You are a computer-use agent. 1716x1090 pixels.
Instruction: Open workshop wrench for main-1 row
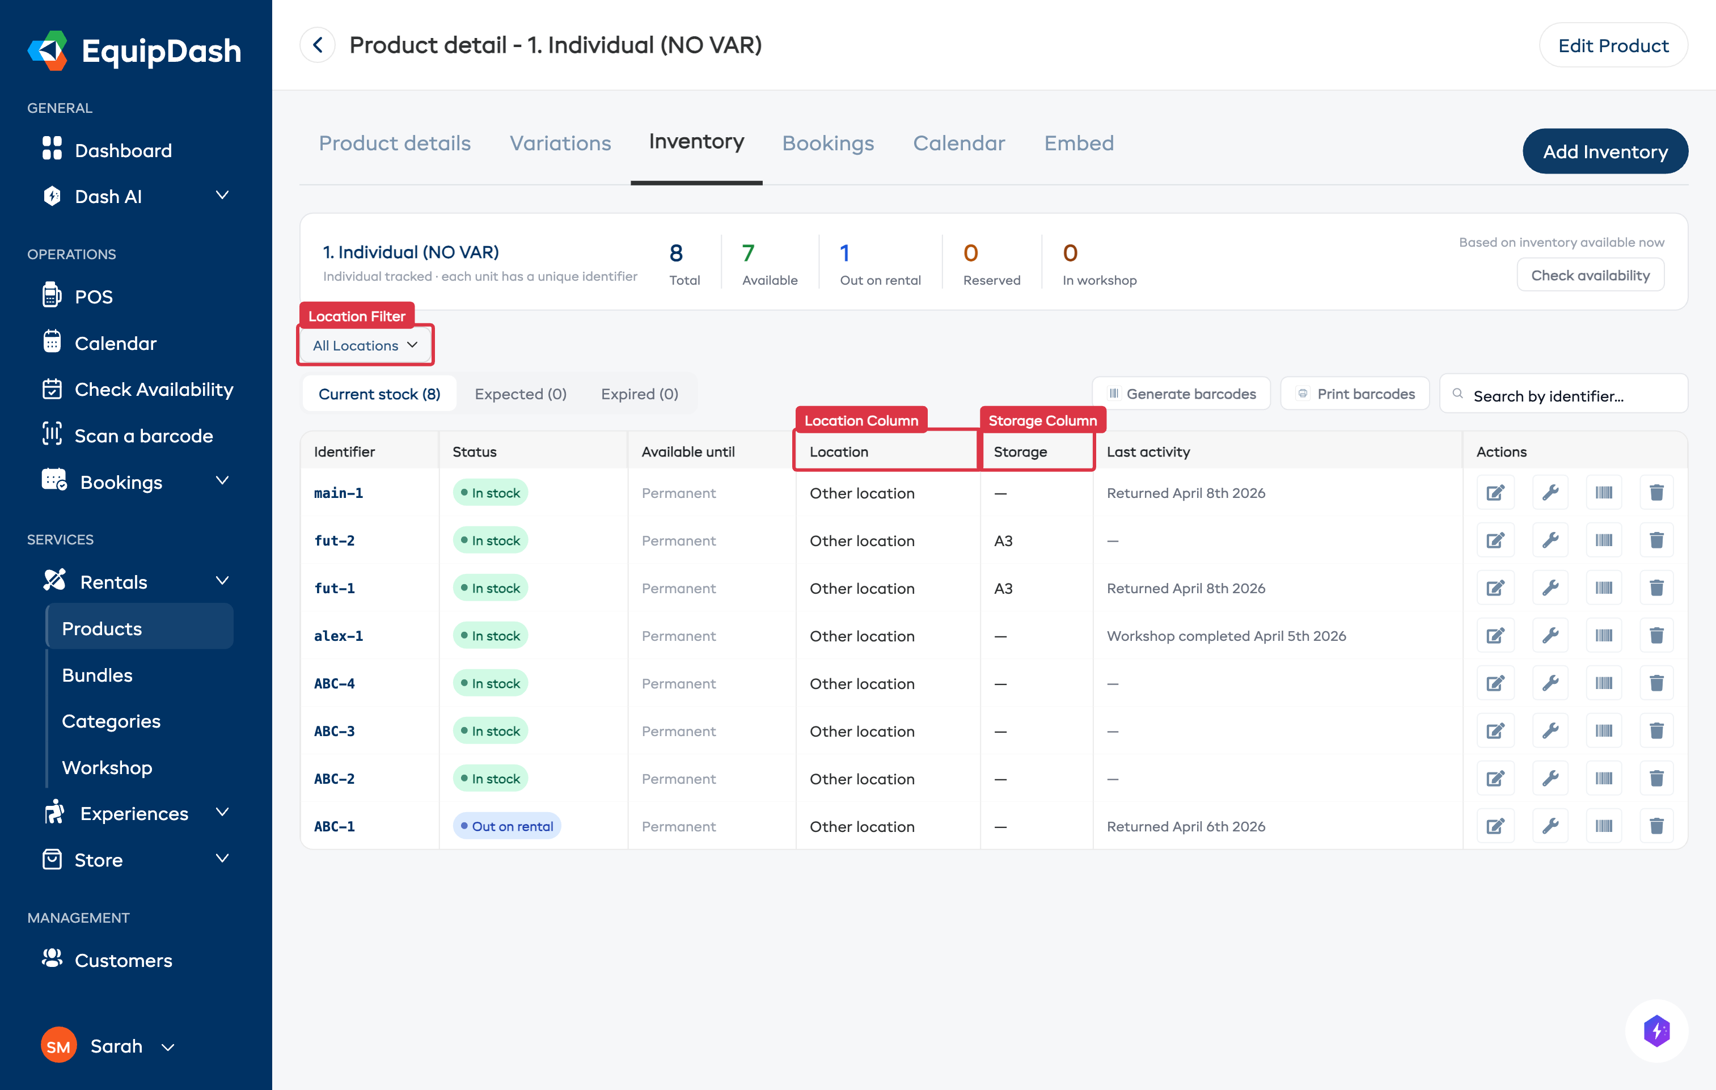(x=1550, y=493)
